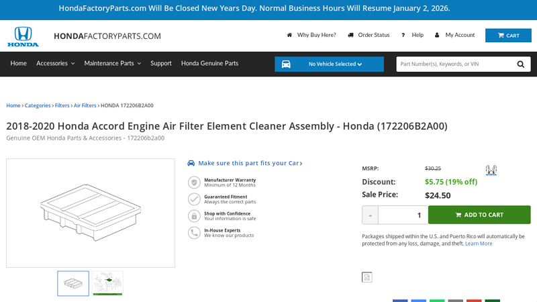
Task: Select the second parts diagram thumbnail
Action: point(107,283)
